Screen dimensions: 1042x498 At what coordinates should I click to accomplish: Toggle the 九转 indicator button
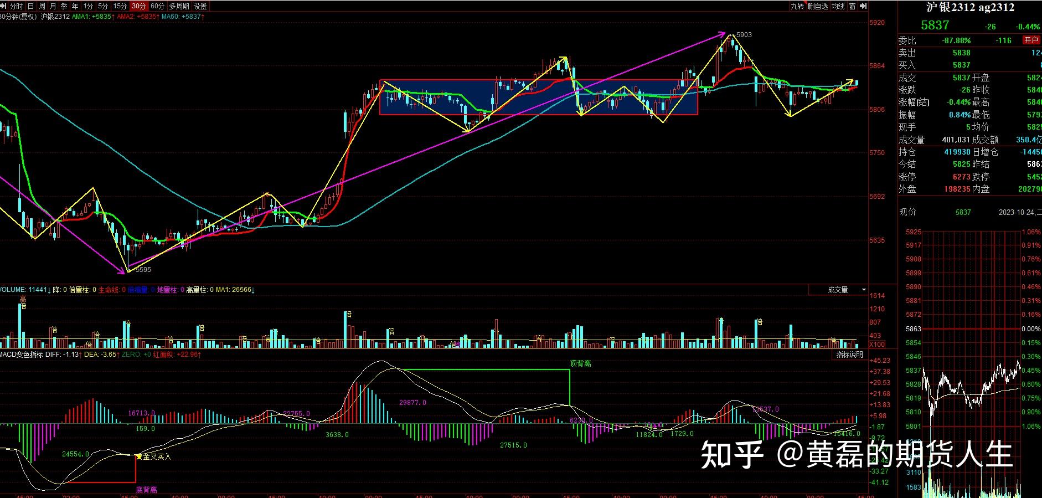[x=797, y=6]
